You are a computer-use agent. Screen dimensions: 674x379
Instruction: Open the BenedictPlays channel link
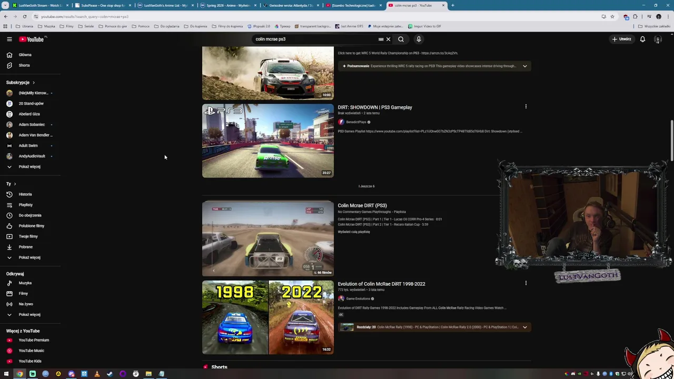356,122
